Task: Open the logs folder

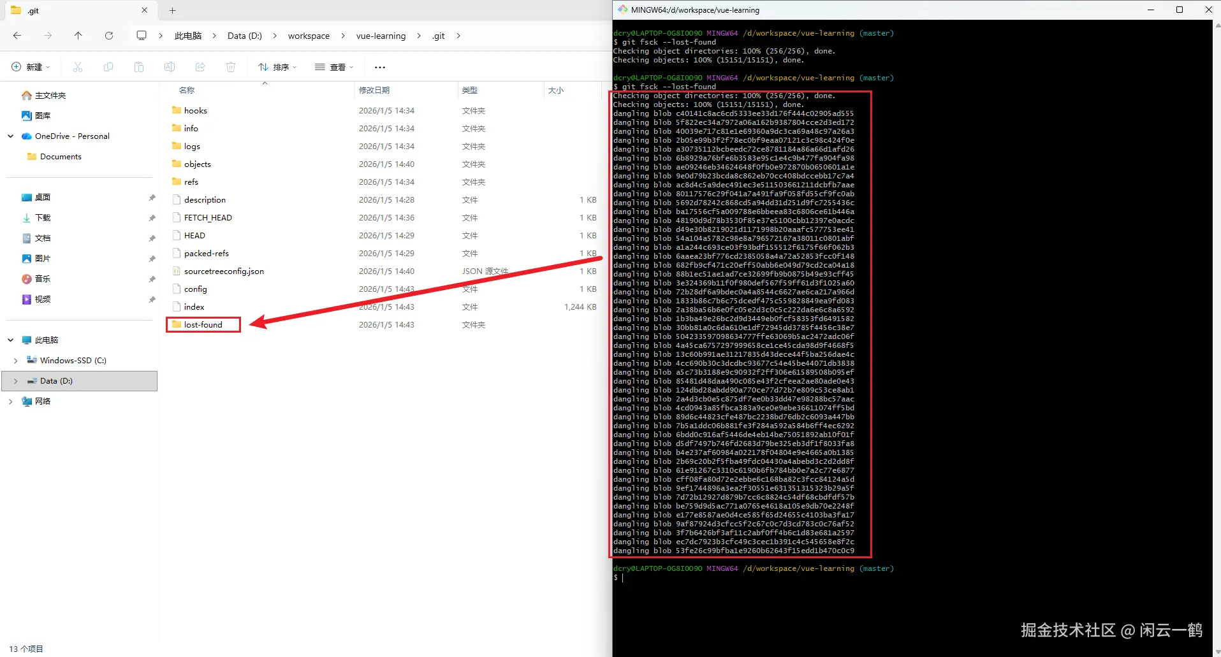Action: click(192, 146)
